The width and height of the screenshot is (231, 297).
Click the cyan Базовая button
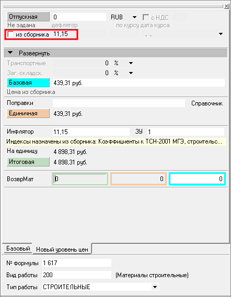[x=28, y=82]
